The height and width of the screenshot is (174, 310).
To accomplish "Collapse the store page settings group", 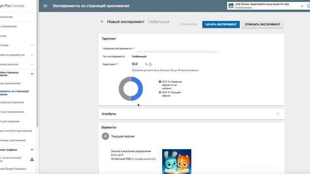I will tap(32, 74).
